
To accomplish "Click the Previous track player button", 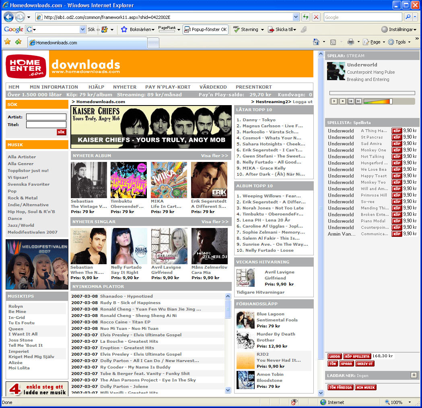I will coord(351,101).
